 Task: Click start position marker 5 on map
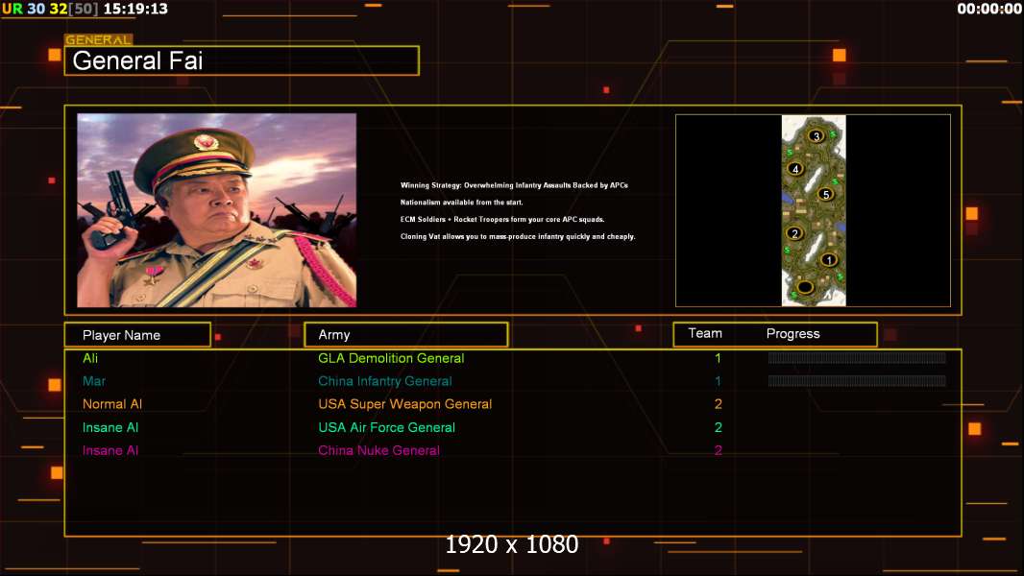click(825, 194)
